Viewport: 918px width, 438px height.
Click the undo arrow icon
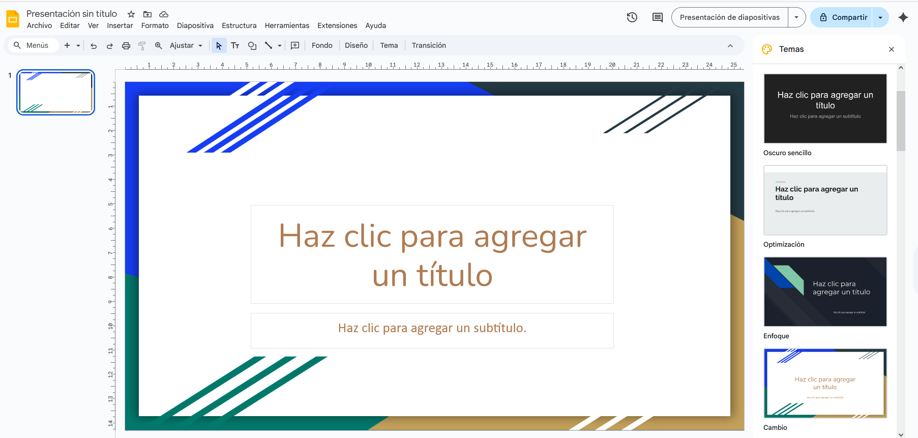tap(94, 46)
